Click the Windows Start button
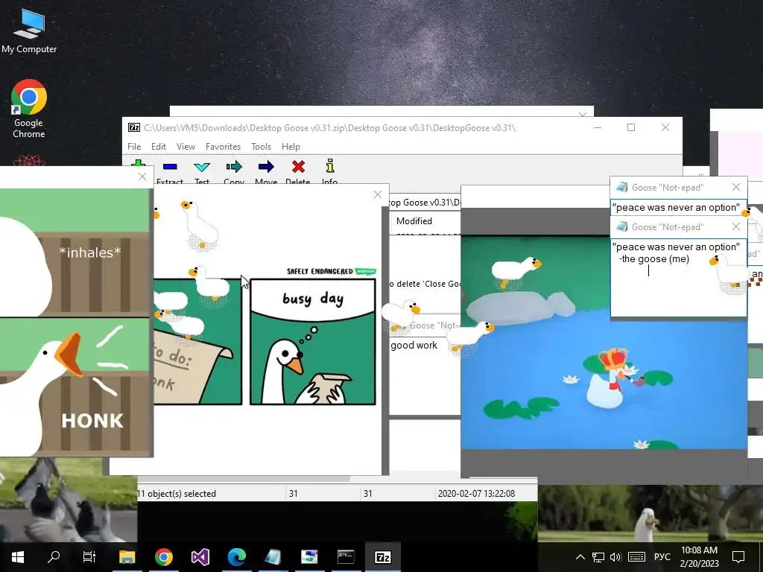763x572 pixels. tap(18, 557)
